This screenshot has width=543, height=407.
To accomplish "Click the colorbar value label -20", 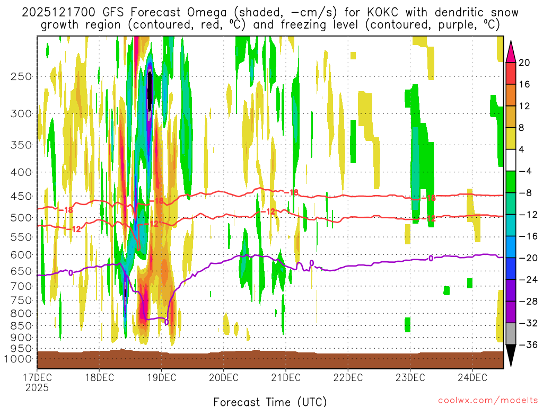I will pyautogui.click(x=529, y=258).
